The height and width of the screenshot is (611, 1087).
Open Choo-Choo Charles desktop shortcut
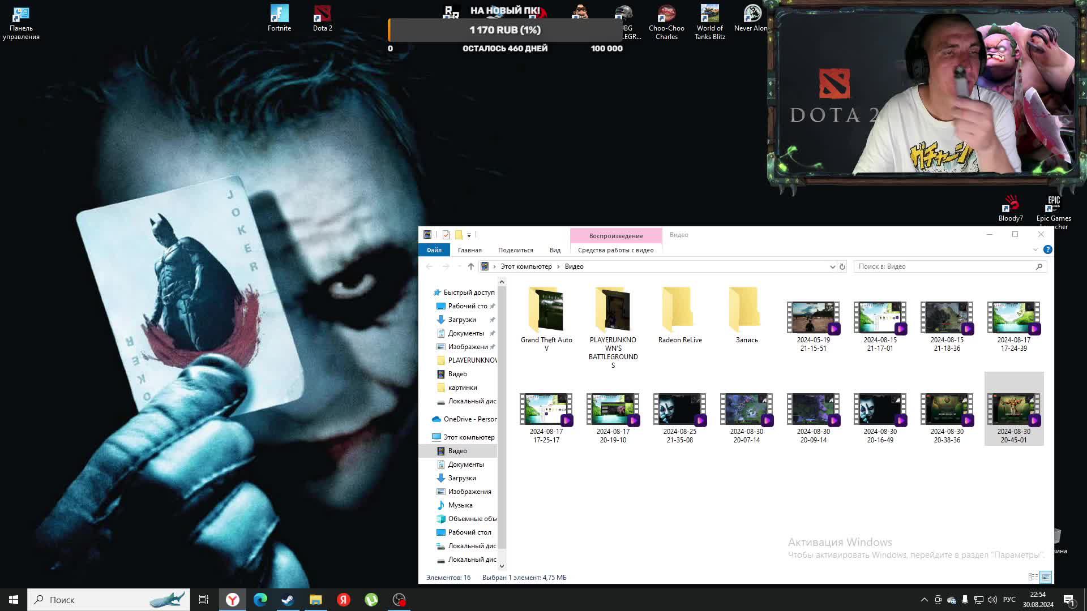[x=666, y=23]
